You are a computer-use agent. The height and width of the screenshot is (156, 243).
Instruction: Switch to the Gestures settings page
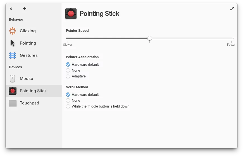click(x=28, y=55)
